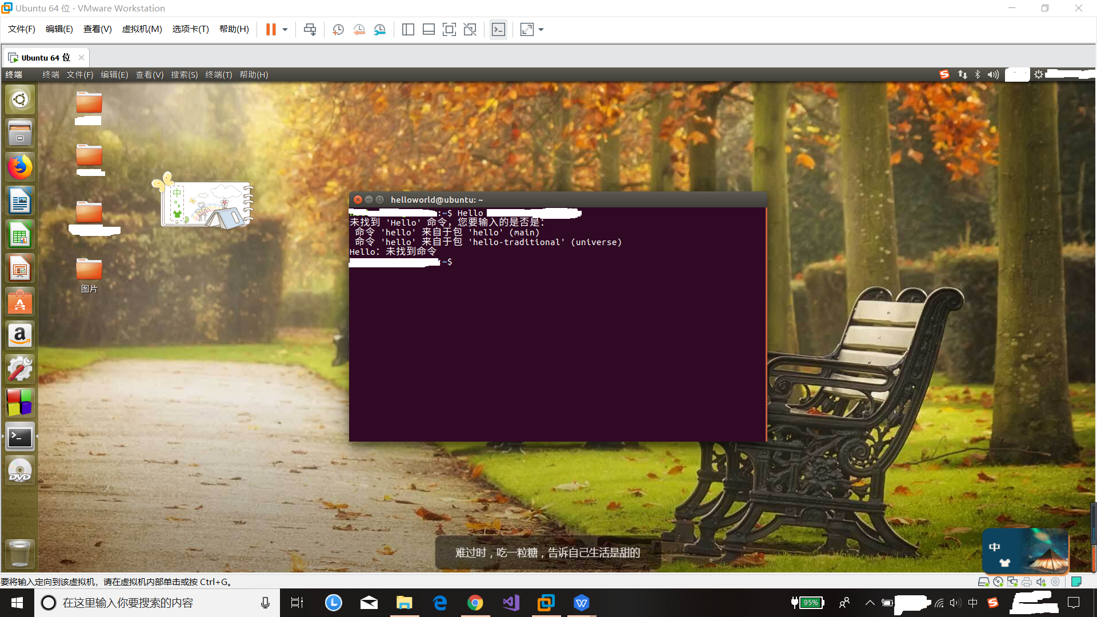
Task: Revert to the previous snapshot via its icon
Action: [359, 30]
